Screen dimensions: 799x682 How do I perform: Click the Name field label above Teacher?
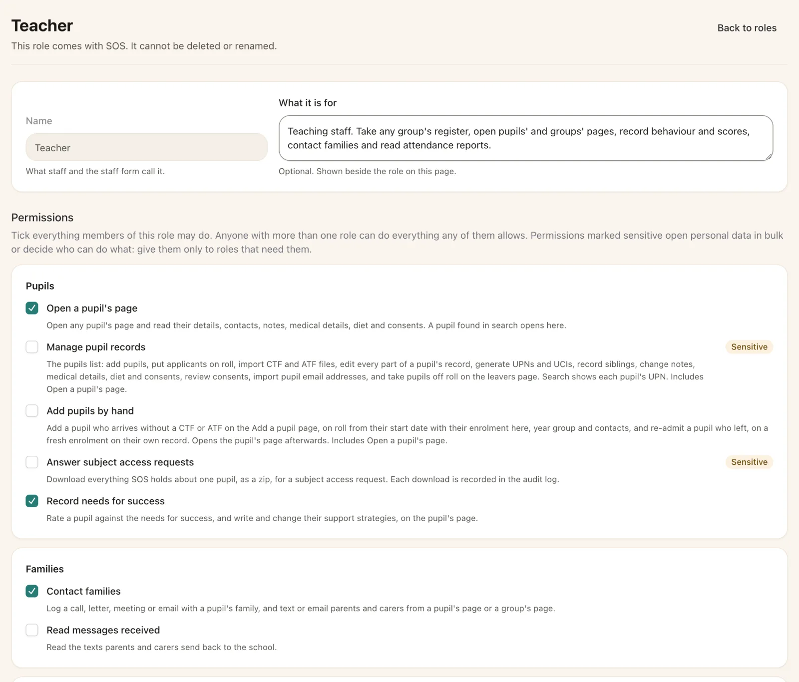click(x=39, y=121)
